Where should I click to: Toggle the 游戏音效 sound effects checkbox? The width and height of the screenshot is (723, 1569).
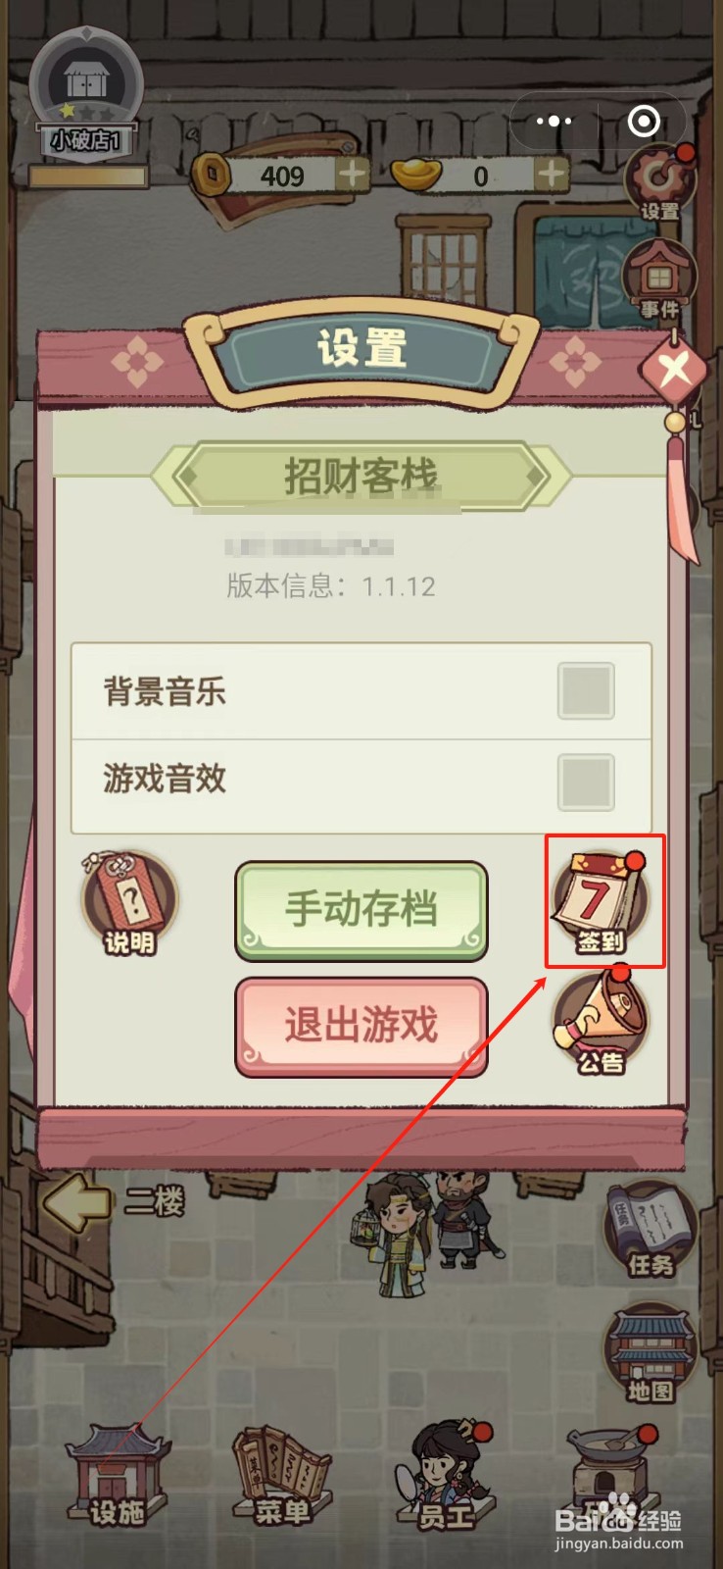(586, 783)
